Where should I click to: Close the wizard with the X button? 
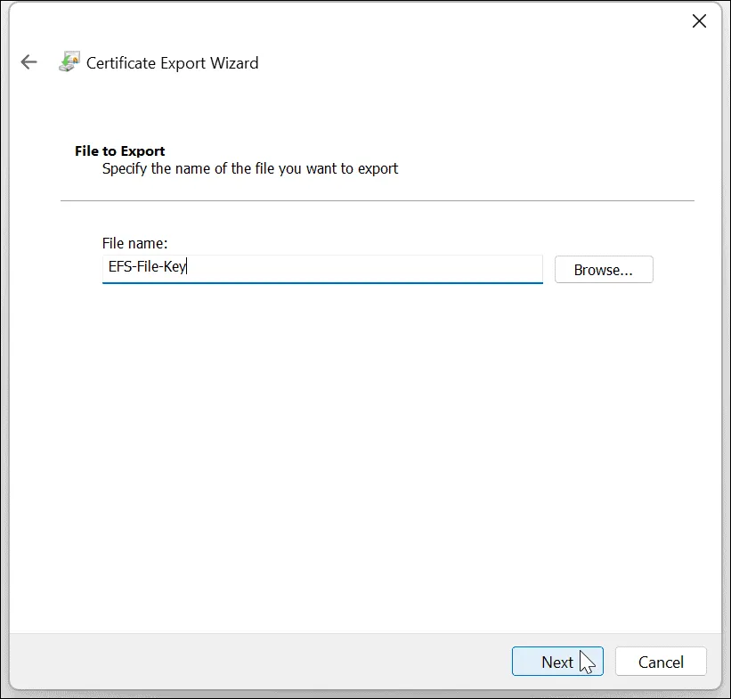pyautogui.click(x=699, y=21)
